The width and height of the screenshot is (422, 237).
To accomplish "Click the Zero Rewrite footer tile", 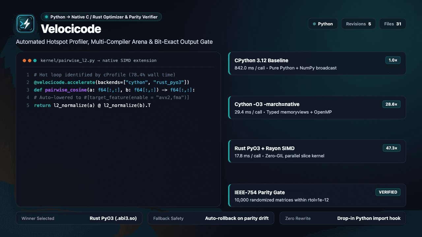I will 343,218.
